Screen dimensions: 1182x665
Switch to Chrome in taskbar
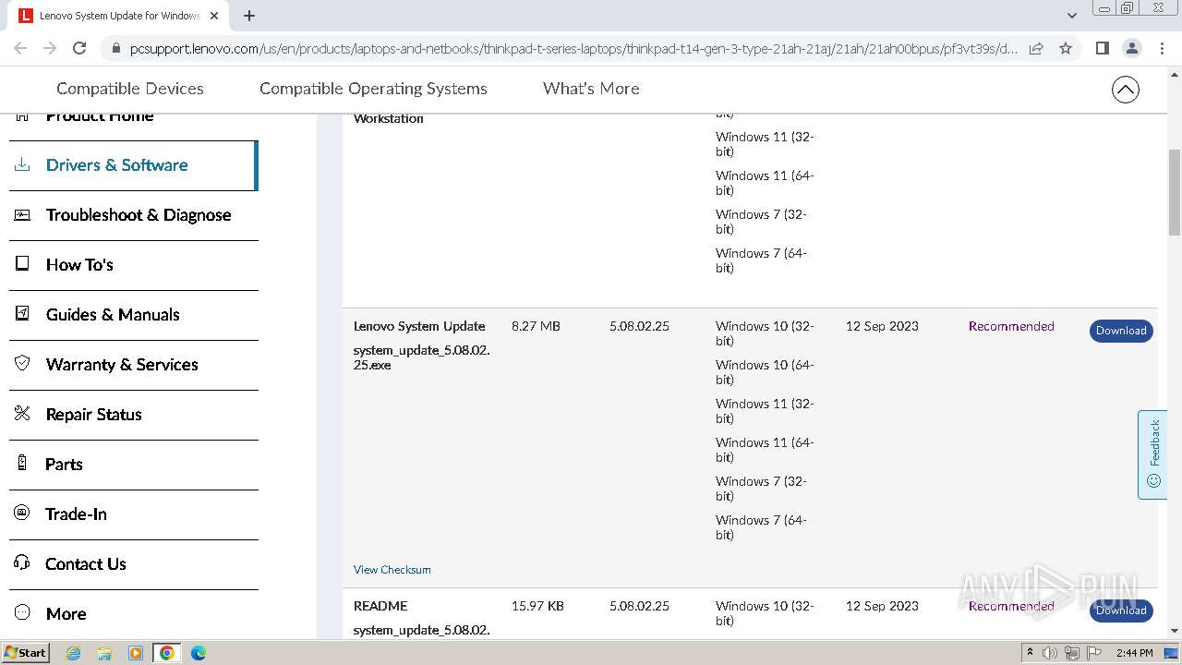(167, 653)
